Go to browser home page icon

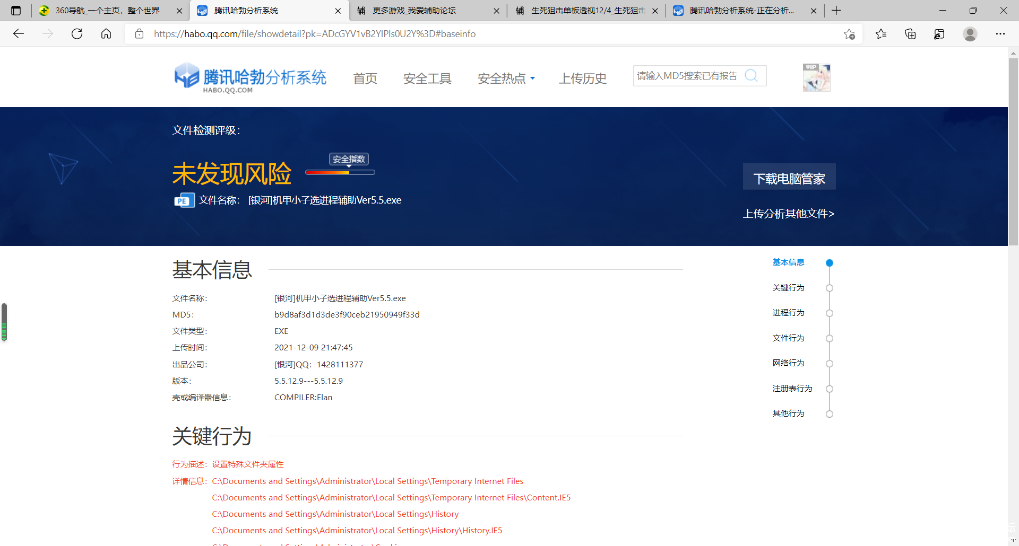[x=106, y=34]
